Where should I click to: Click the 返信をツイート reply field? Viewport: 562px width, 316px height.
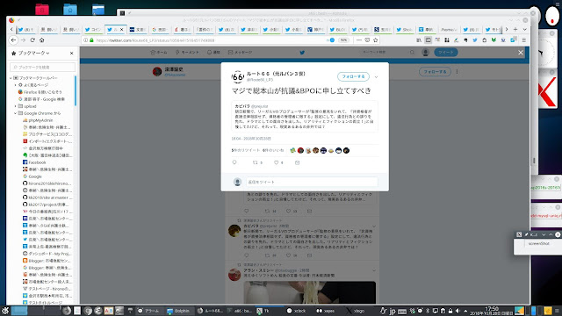[x=312, y=182]
